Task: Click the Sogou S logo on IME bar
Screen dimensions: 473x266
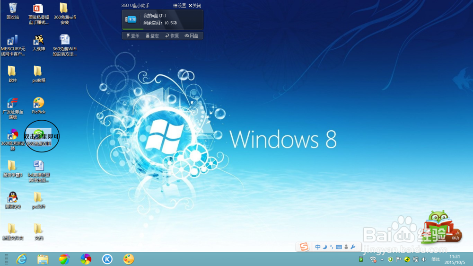Action: [304, 247]
